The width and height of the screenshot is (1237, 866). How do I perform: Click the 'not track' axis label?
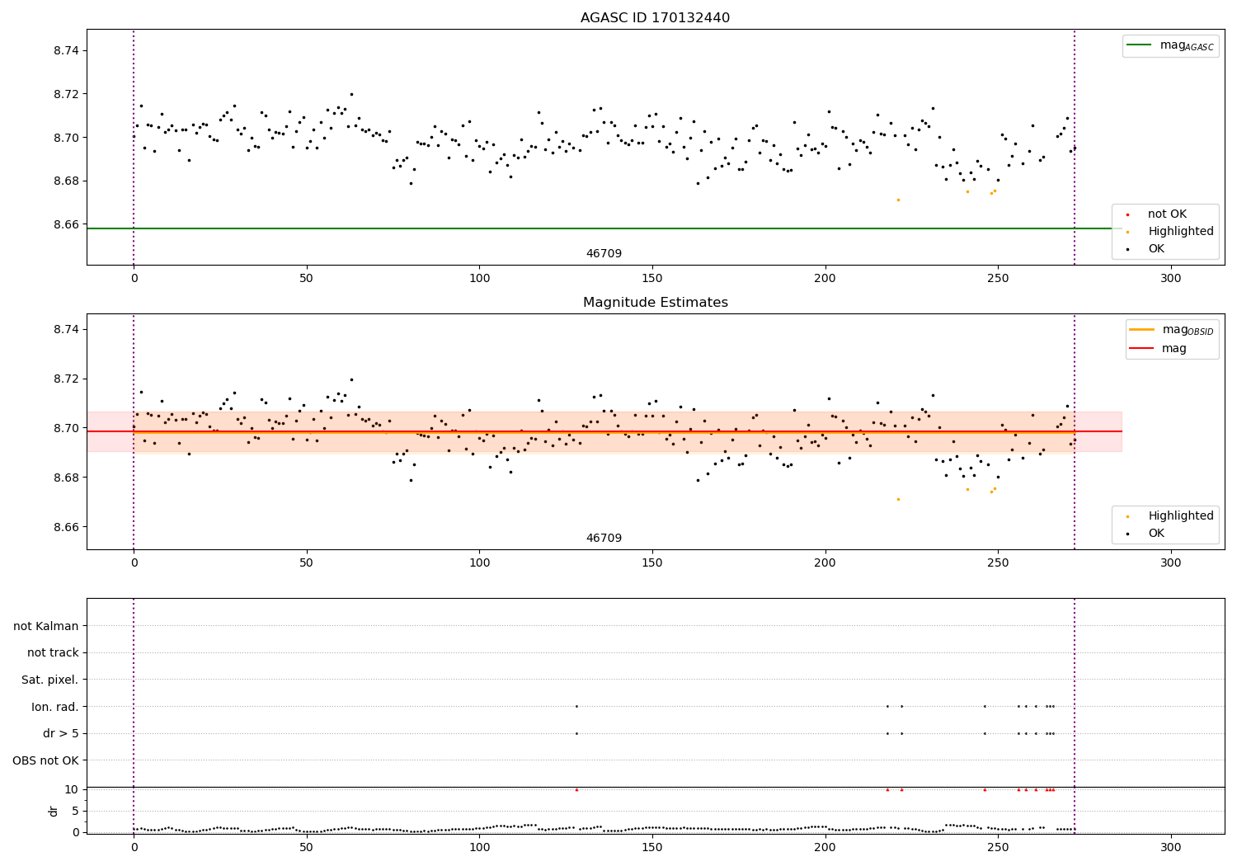tap(53, 653)
